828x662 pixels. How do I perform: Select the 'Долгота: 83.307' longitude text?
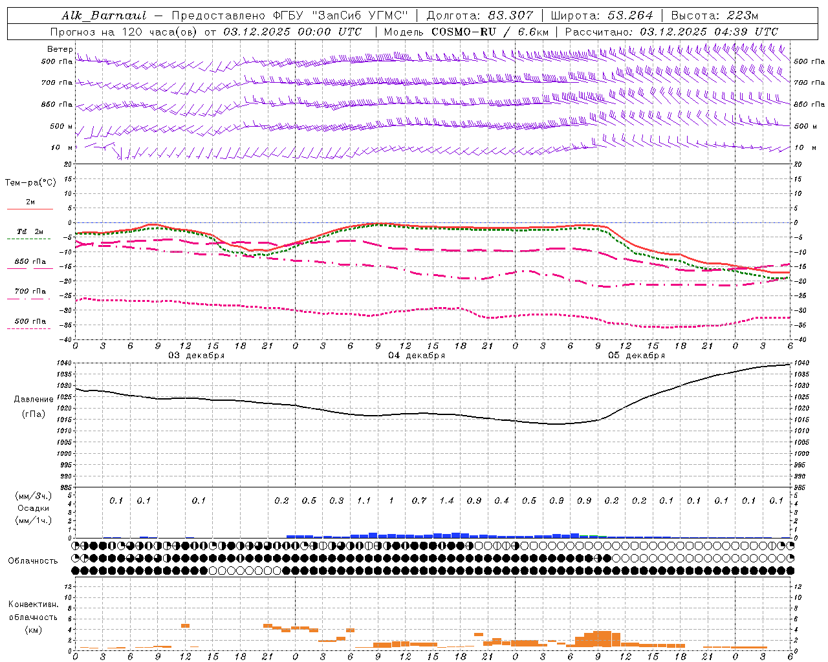[x=480, y=16]
